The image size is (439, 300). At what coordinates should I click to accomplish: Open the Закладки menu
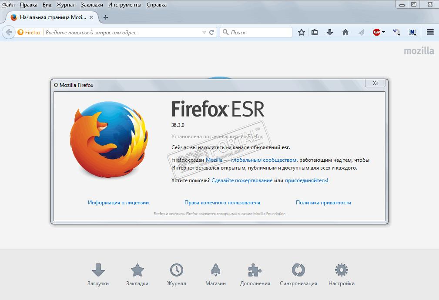[x=92, y=5]
